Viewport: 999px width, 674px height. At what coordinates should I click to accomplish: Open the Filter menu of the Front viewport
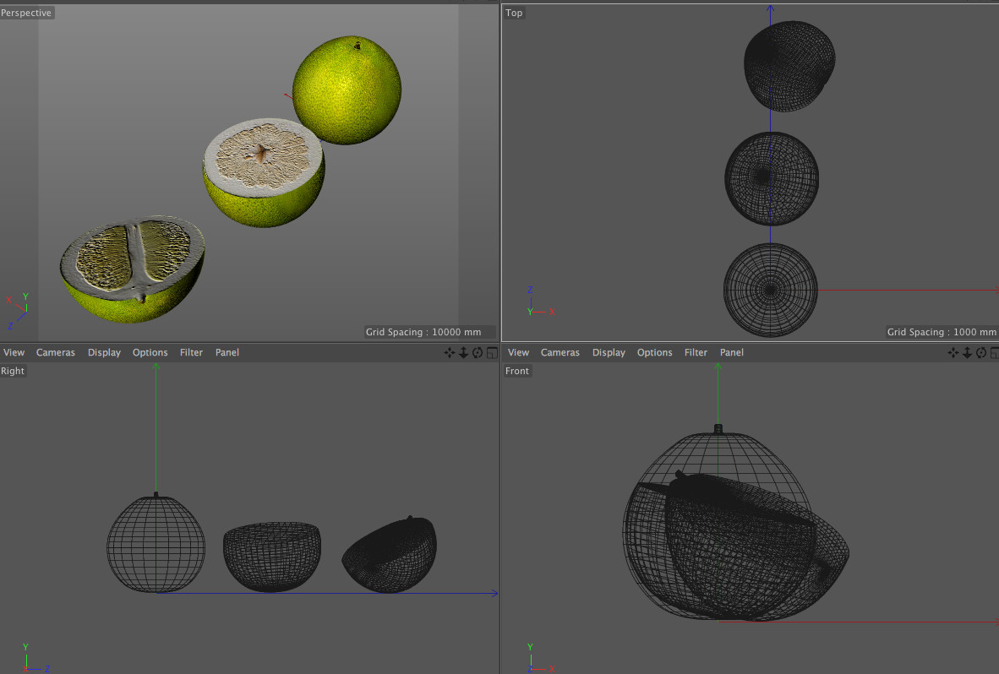(x=696, y=352)
